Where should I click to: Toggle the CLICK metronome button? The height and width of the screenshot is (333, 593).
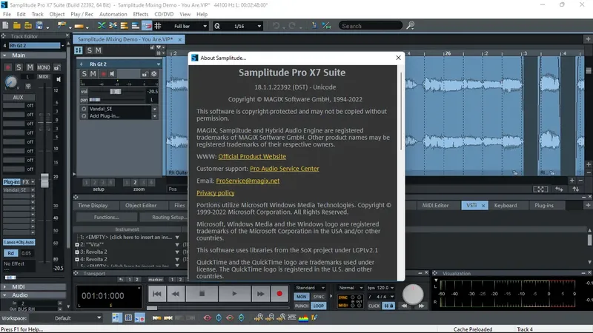[374, 306]
